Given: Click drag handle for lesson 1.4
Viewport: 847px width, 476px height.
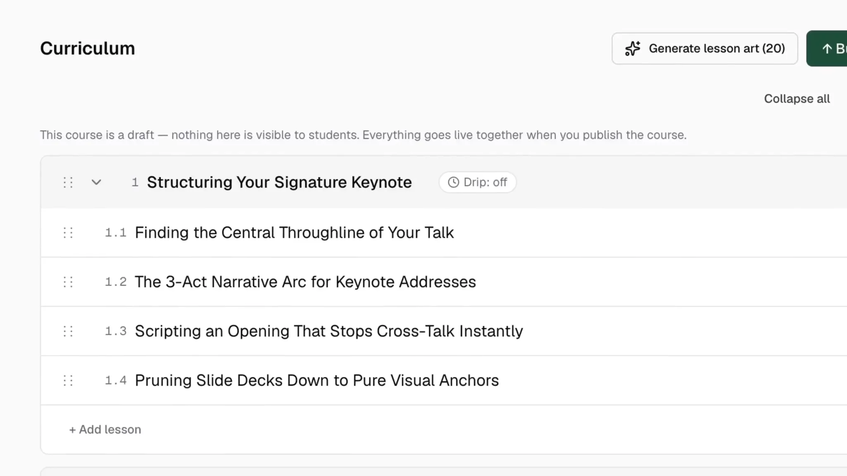Looking at the screenshot, I should (x=68, y=380).
